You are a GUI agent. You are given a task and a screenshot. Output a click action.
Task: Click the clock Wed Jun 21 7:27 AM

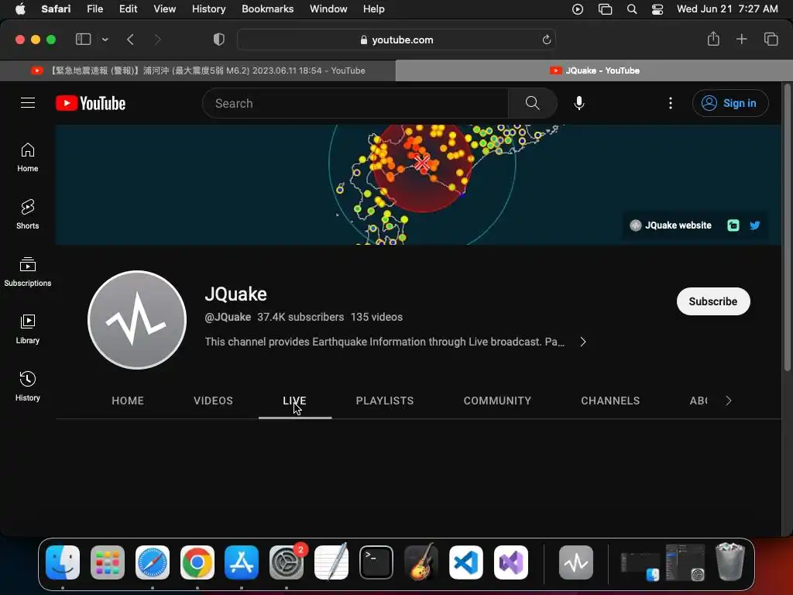pos(727,9)
